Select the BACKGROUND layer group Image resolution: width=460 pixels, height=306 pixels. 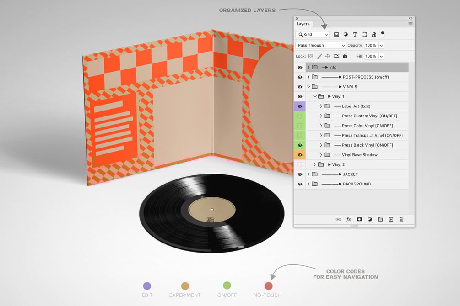357,184
